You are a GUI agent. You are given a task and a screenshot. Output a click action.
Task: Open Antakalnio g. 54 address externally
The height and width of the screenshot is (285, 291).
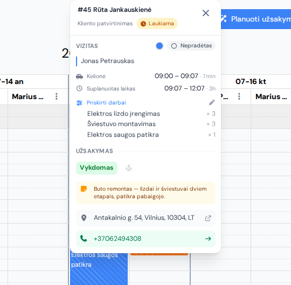click(x=208, y=218)
